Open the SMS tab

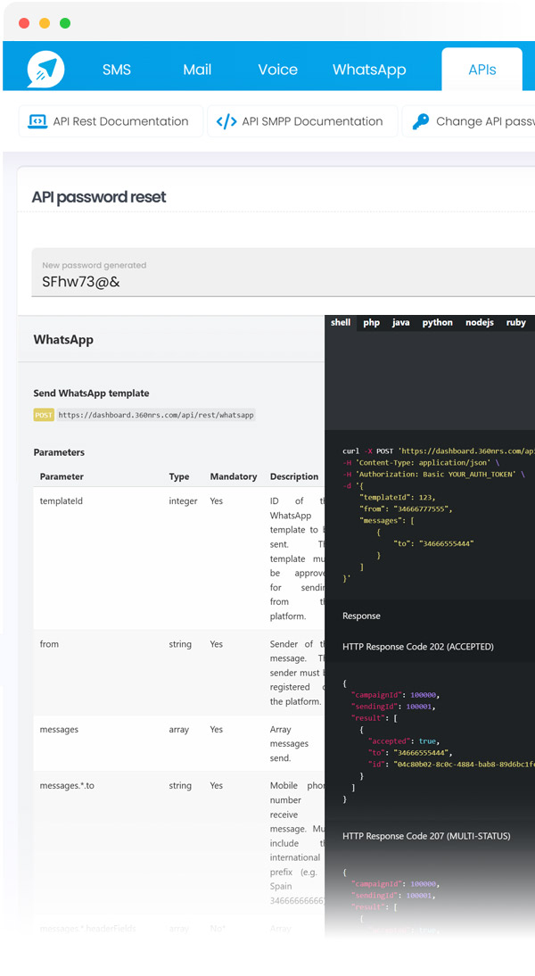[116, 70]
